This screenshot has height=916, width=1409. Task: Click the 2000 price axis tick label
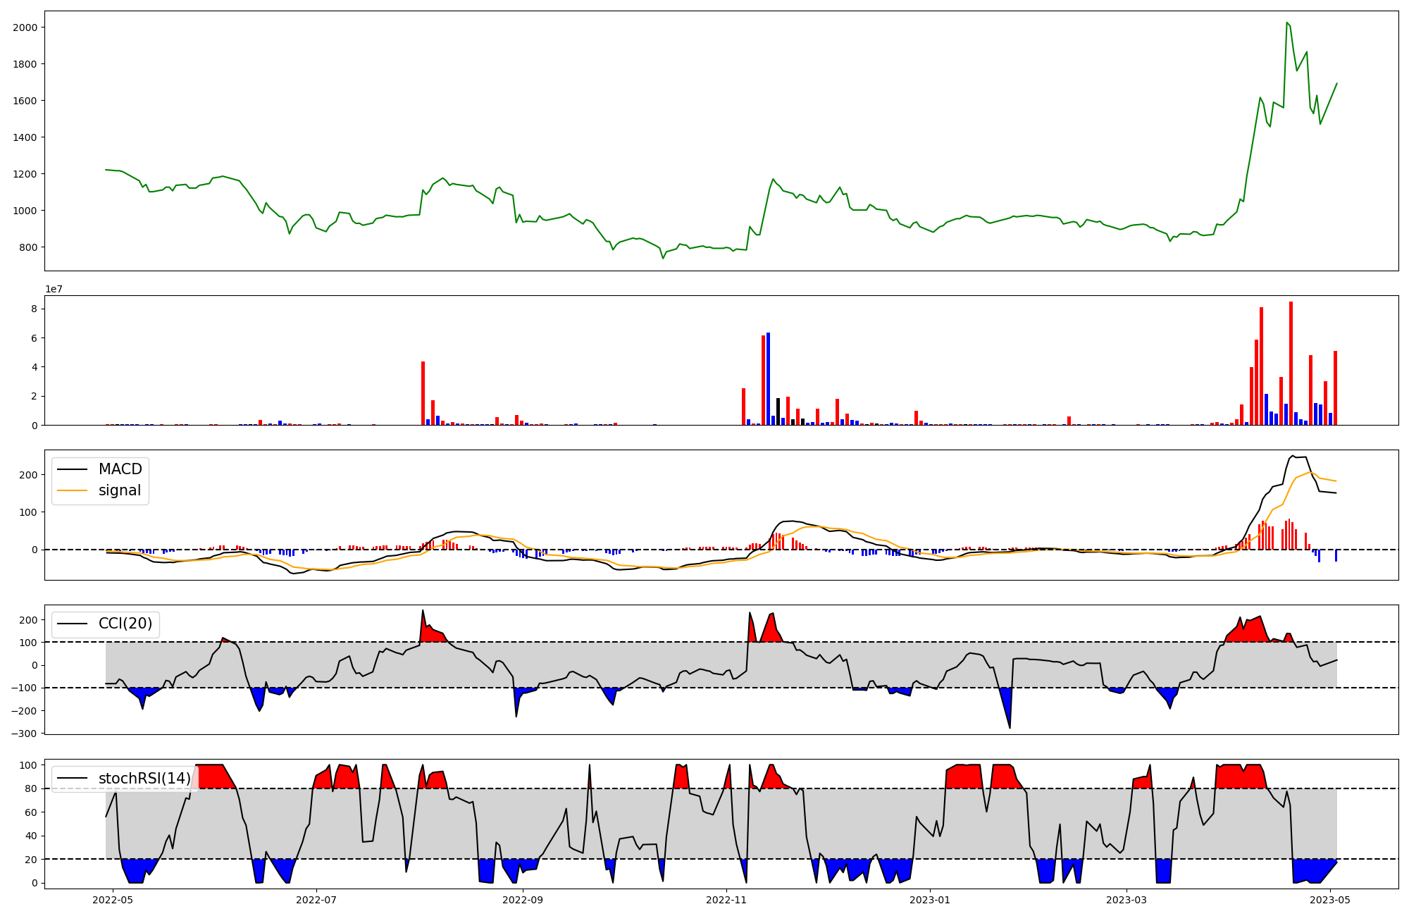[25, 27]
